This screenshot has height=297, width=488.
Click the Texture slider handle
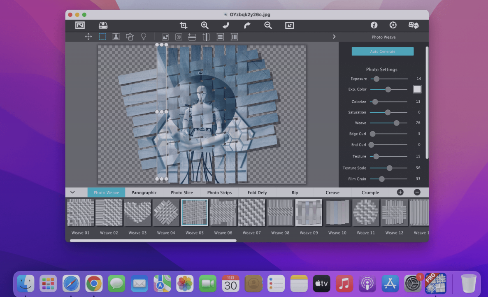click(x=376, y=156)
